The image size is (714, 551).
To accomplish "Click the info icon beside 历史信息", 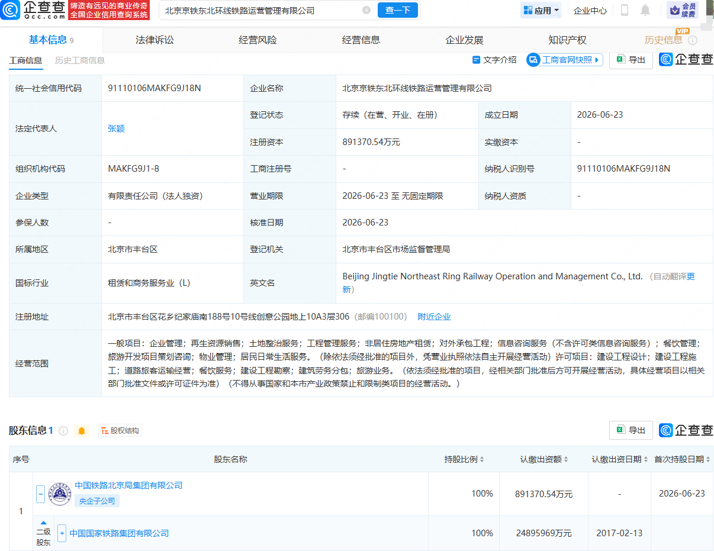I will (693, 40).
